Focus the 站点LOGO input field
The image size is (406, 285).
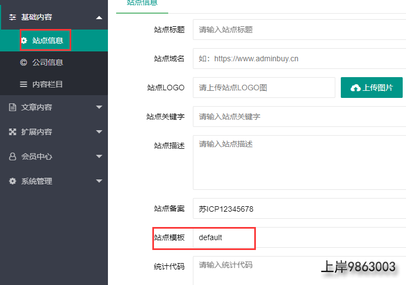[x=264, y=88]
